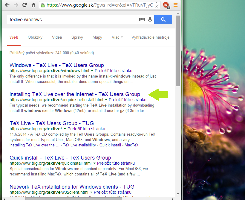Image resolution: width=245 pixels, height=200 pixels.
Task: Click 'Preložiť túto stránku' for w32client result
Action: [113, 192]
